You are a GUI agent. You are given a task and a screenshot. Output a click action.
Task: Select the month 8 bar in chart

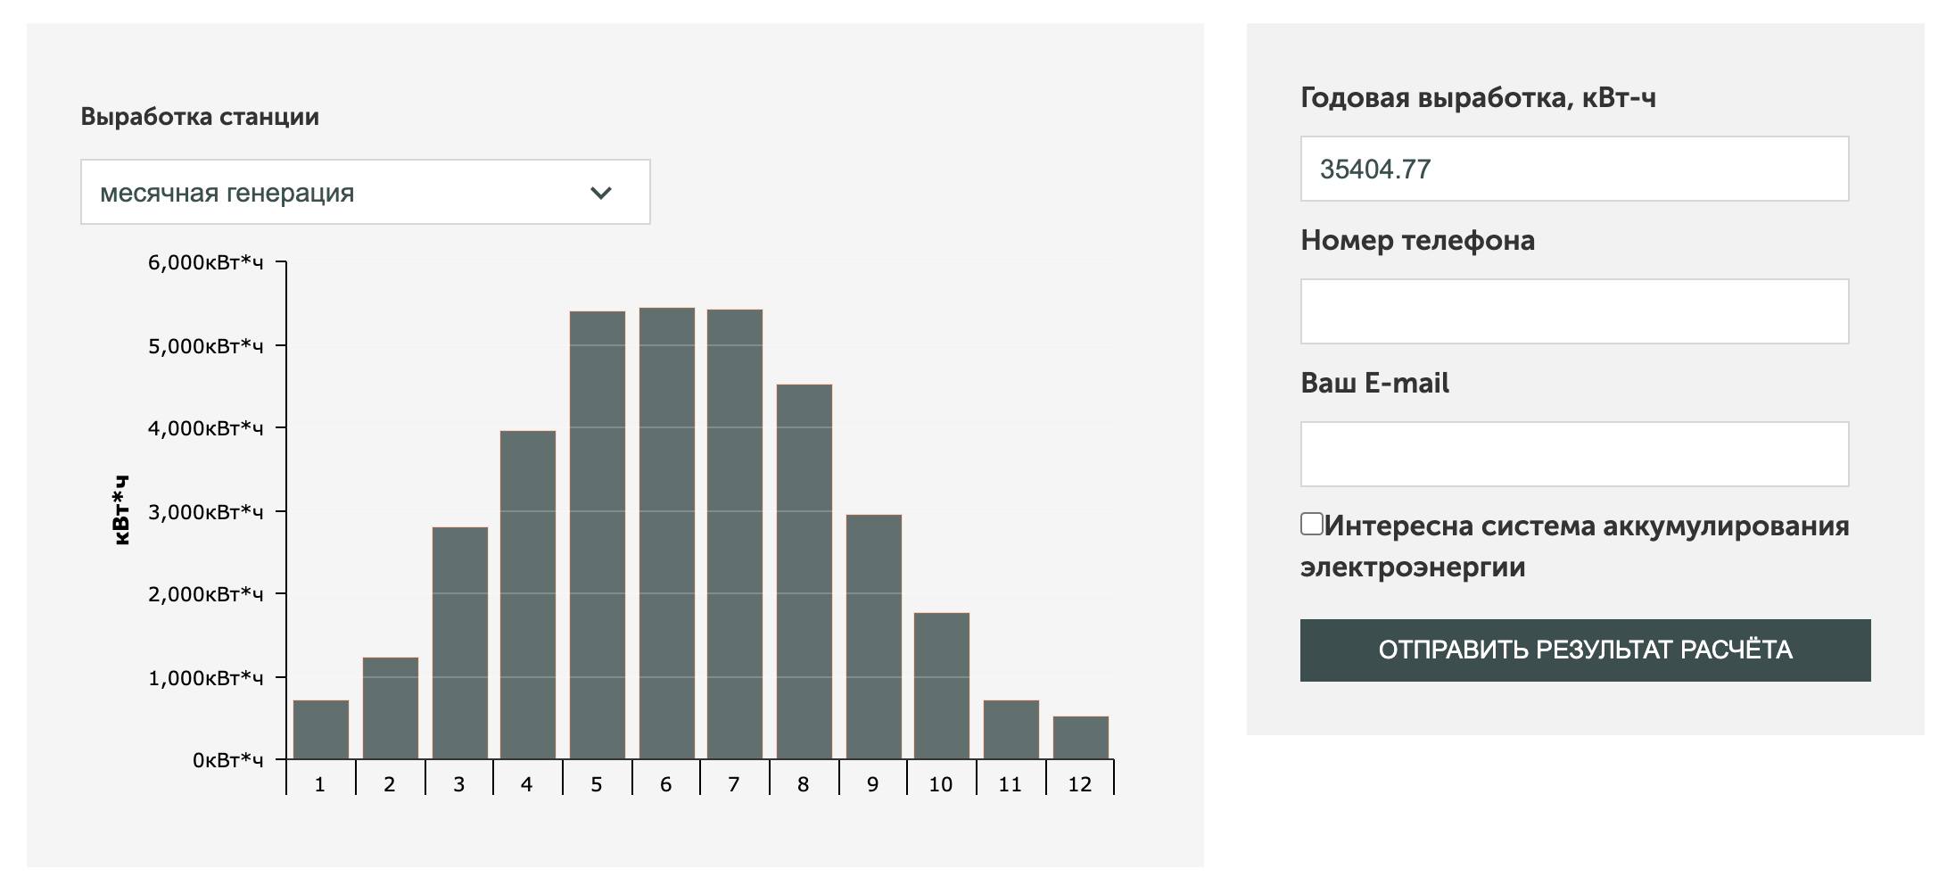click(x=804, y=572)
